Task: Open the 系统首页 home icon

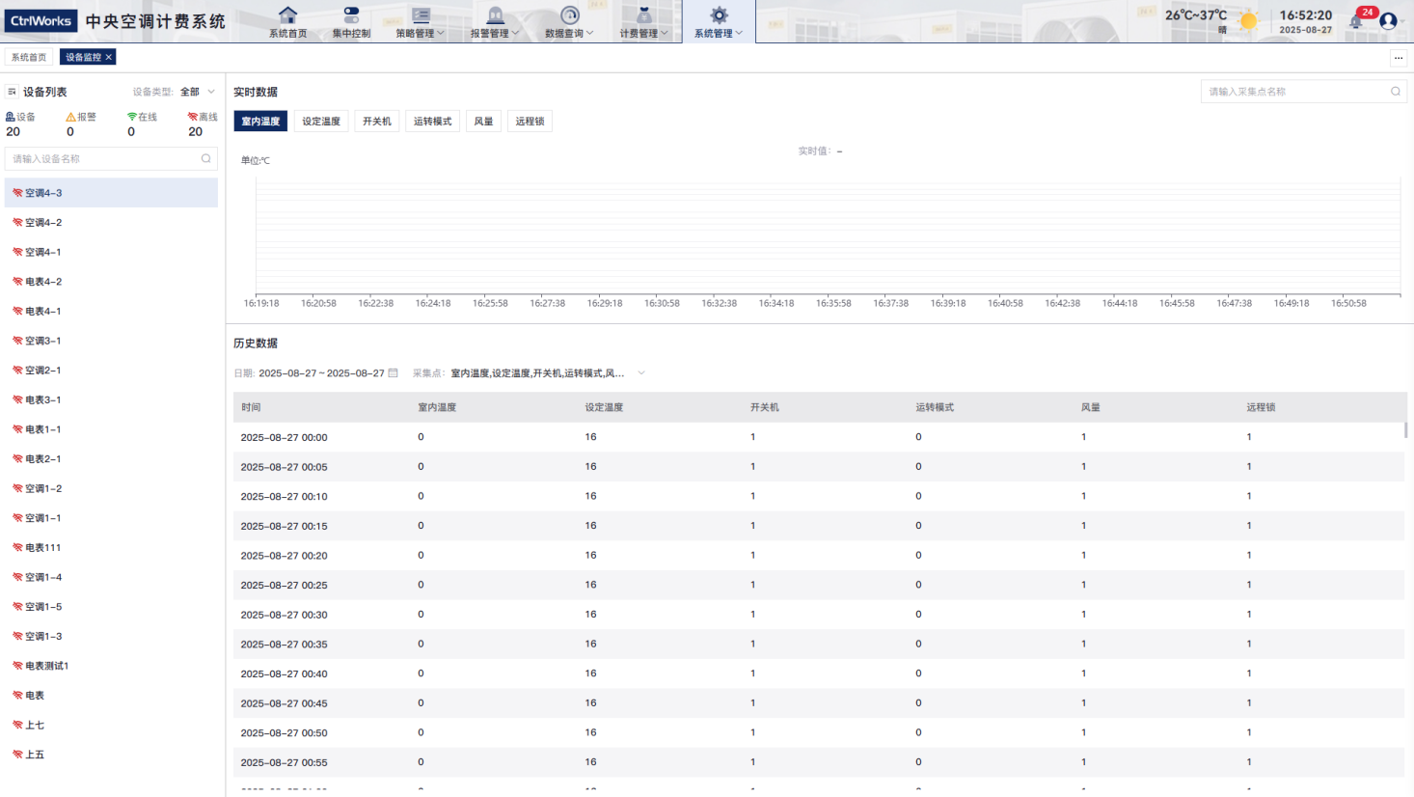Action: pos(287,15)
